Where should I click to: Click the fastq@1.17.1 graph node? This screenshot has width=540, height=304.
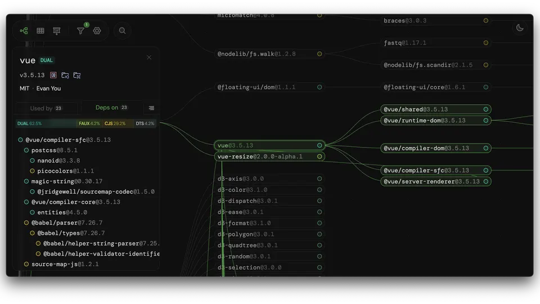(x=435, y=43)
